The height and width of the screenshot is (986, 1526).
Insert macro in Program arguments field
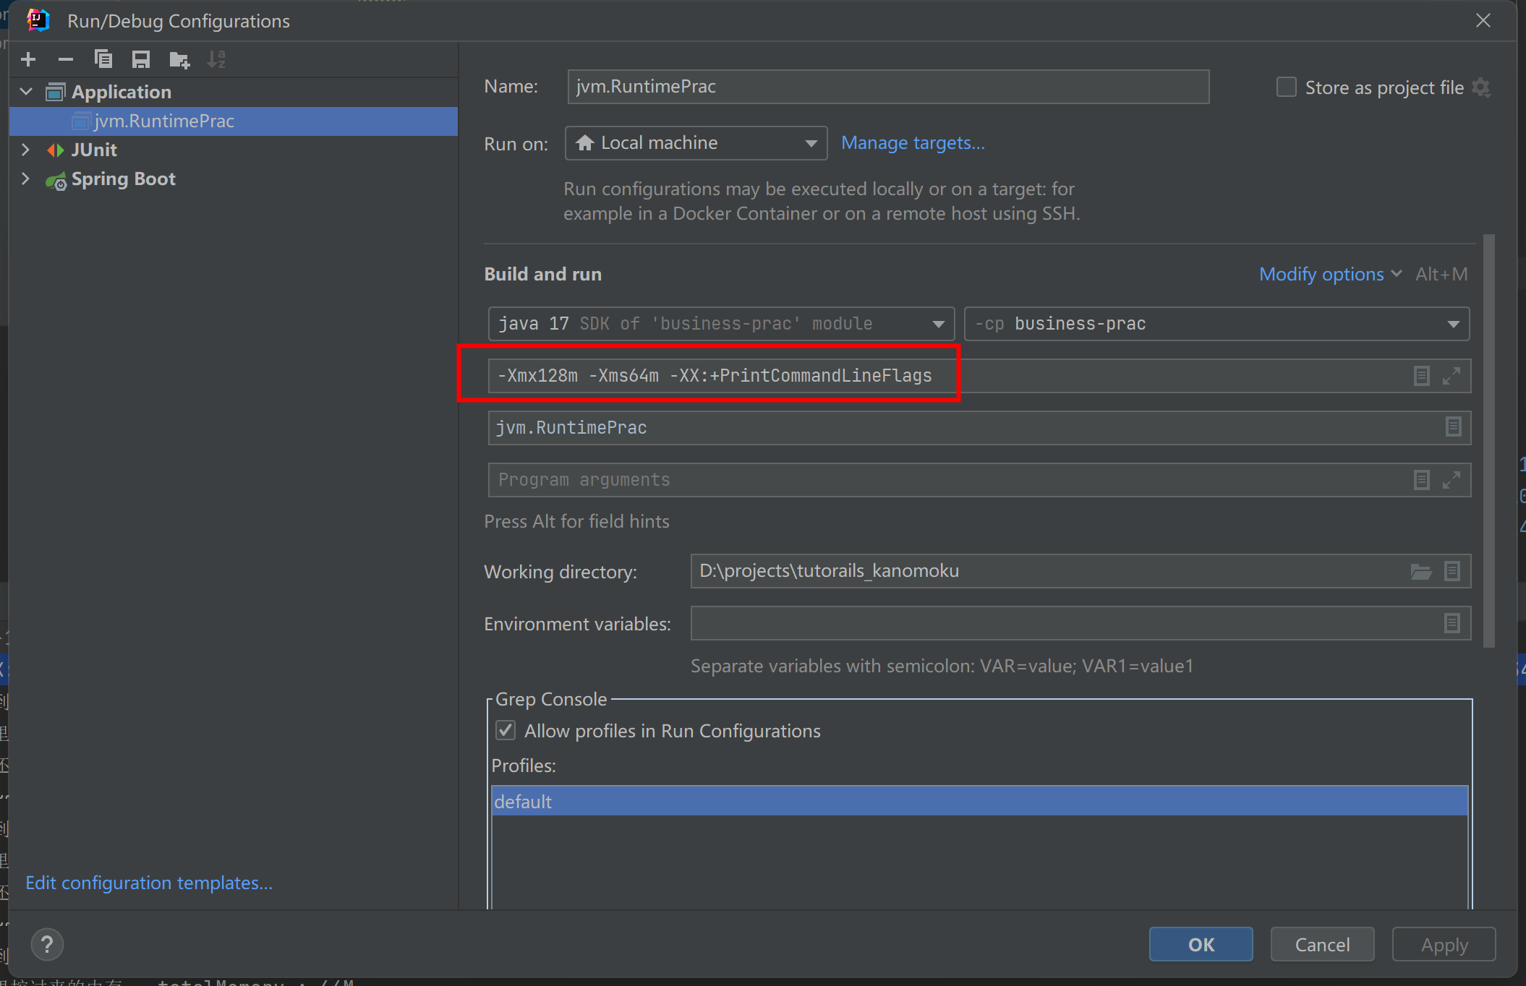click(1421, 480)
